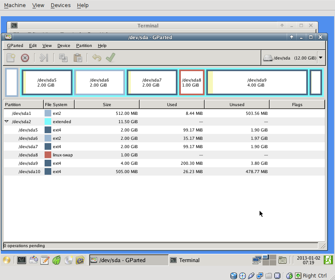Click the VirtualBox optical disc status icon

(242, 276)
